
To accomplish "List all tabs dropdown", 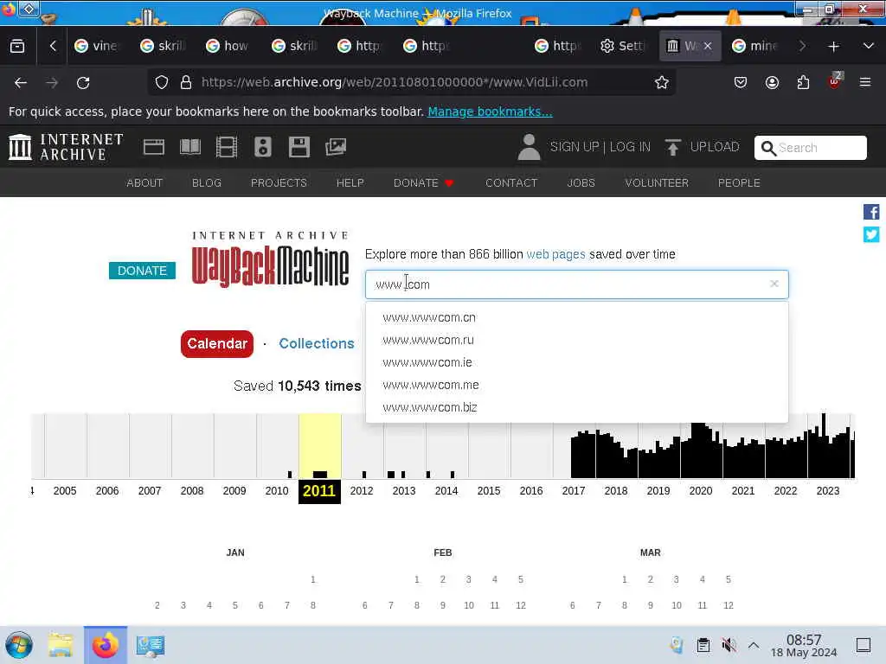I will (x=869, y=46).
